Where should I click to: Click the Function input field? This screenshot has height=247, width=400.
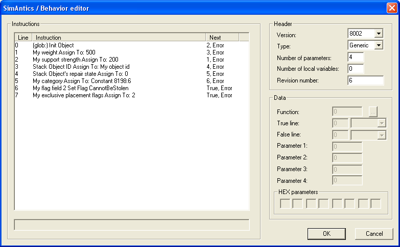click(347, 112)
